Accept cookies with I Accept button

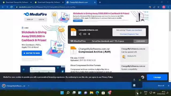157,77
